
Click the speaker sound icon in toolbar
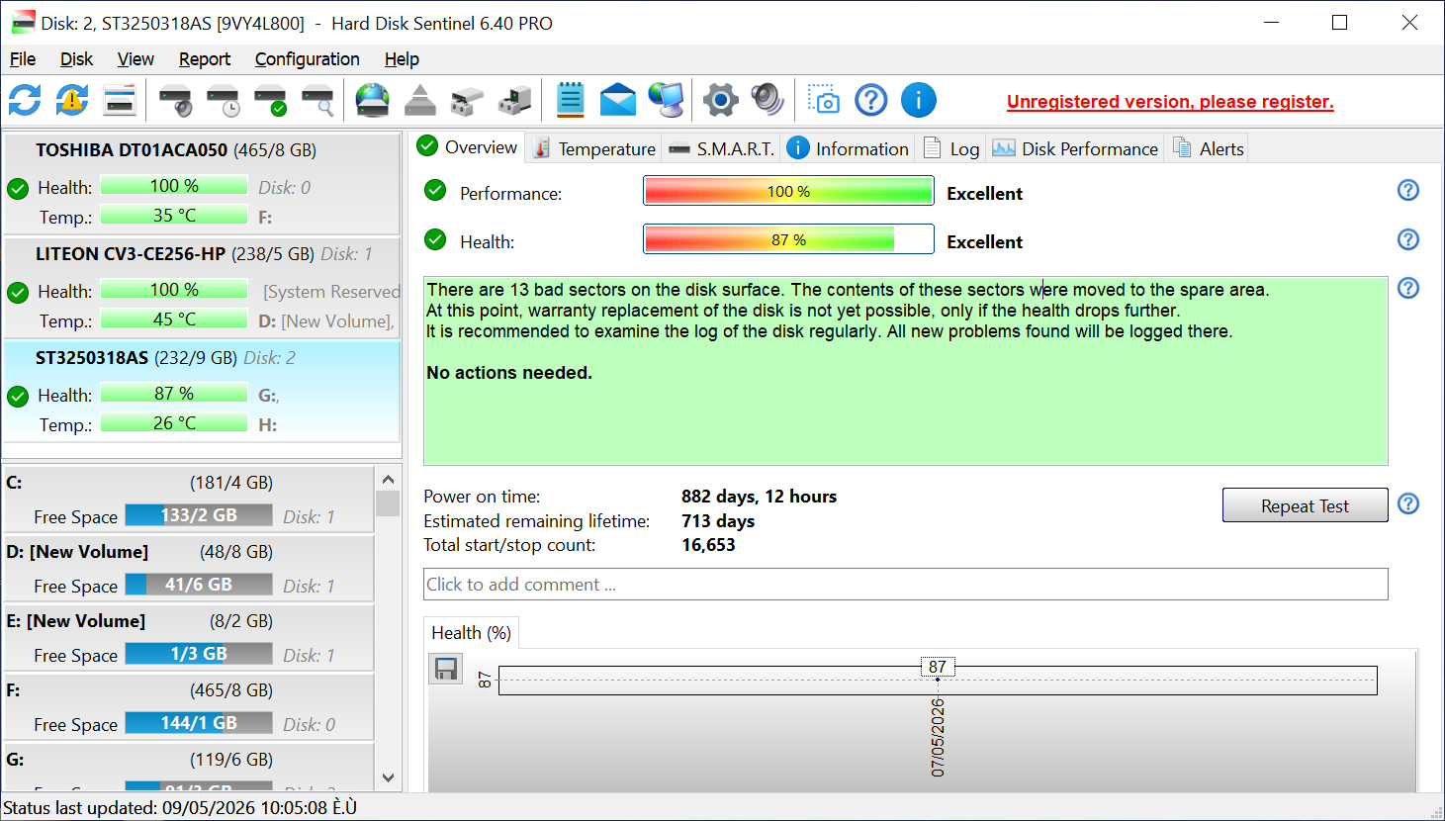coord(768,100)
